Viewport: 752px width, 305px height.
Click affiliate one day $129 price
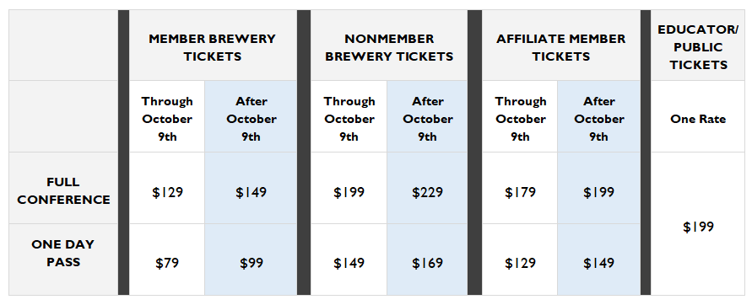click(521, 264)
